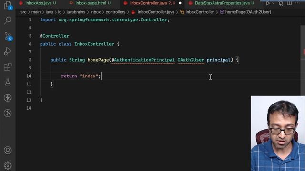Expand the run options dropdown arrow
Image resolution: width=305 pixels, height=171 pixels.
click(x=273, y=3)
